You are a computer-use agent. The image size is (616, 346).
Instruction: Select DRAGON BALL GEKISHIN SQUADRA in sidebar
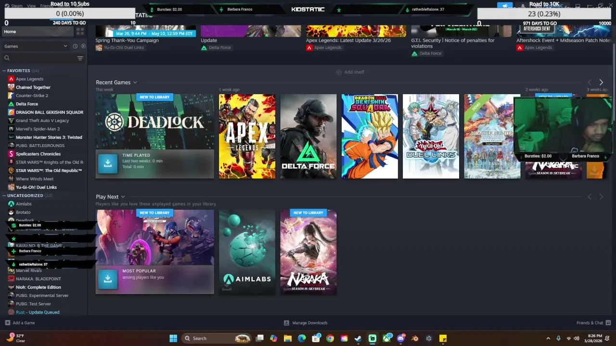coord(46,112)
